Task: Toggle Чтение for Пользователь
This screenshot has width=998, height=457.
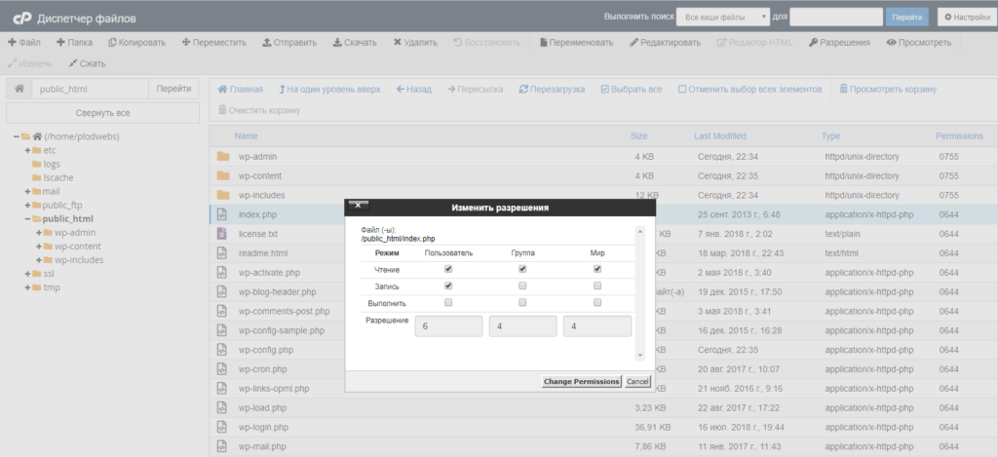Action: (x=448, y=269)
